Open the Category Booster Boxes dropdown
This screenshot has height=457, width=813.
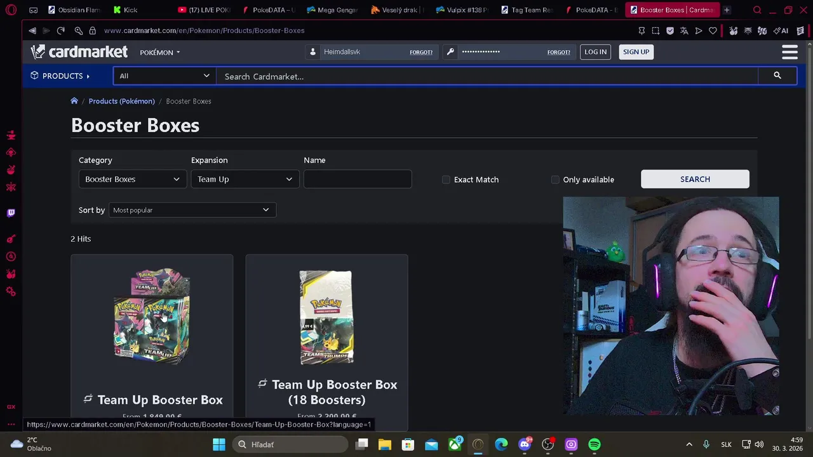click(x=132, y=179)
